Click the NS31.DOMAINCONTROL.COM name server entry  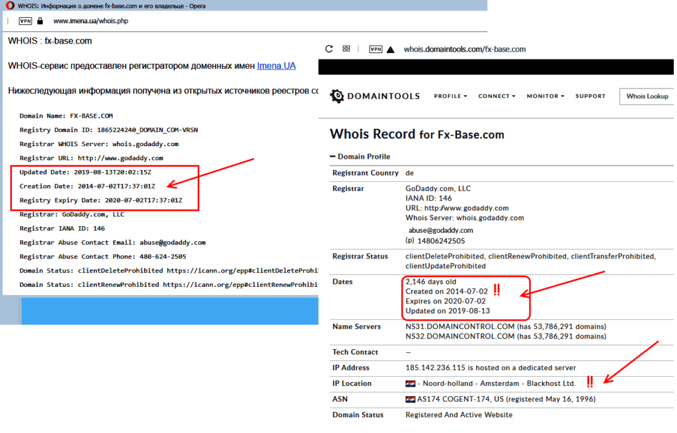(x=450, y=327)
